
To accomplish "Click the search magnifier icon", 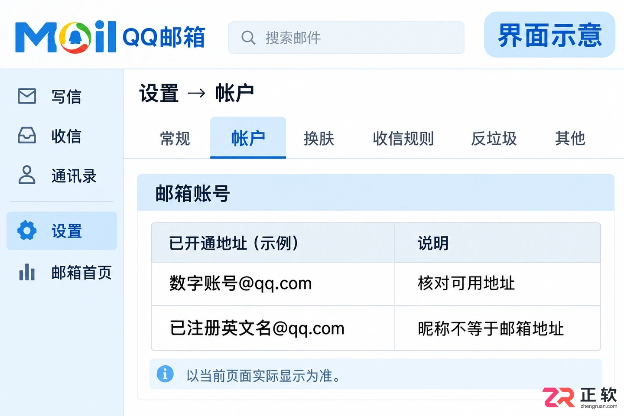I will coord(248,38).
